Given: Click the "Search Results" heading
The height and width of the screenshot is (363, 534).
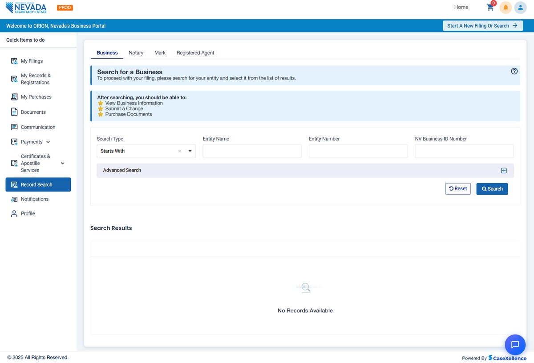Looking at the screenshot, I should (111, 228).
